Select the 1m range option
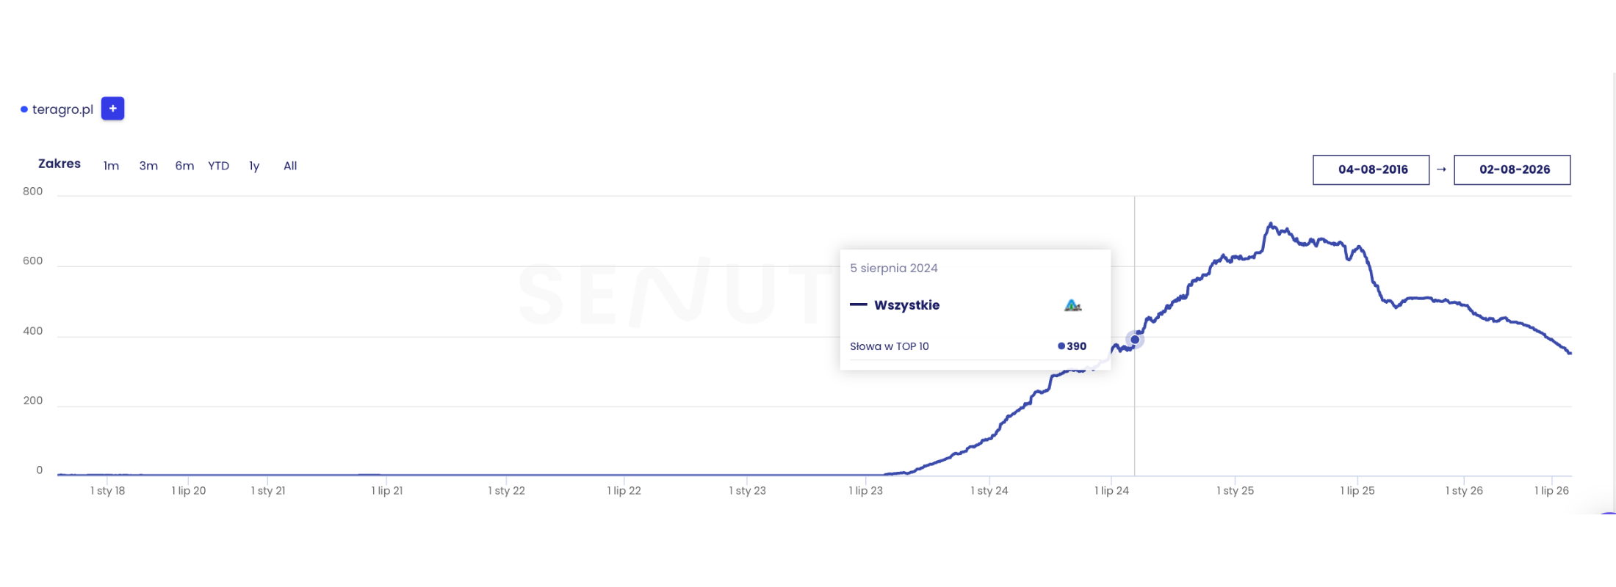This screenshot has height=587, width=1616. [111, 166]
